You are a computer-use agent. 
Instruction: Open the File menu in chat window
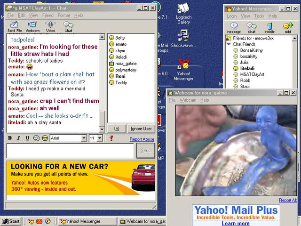pos(10,16)
